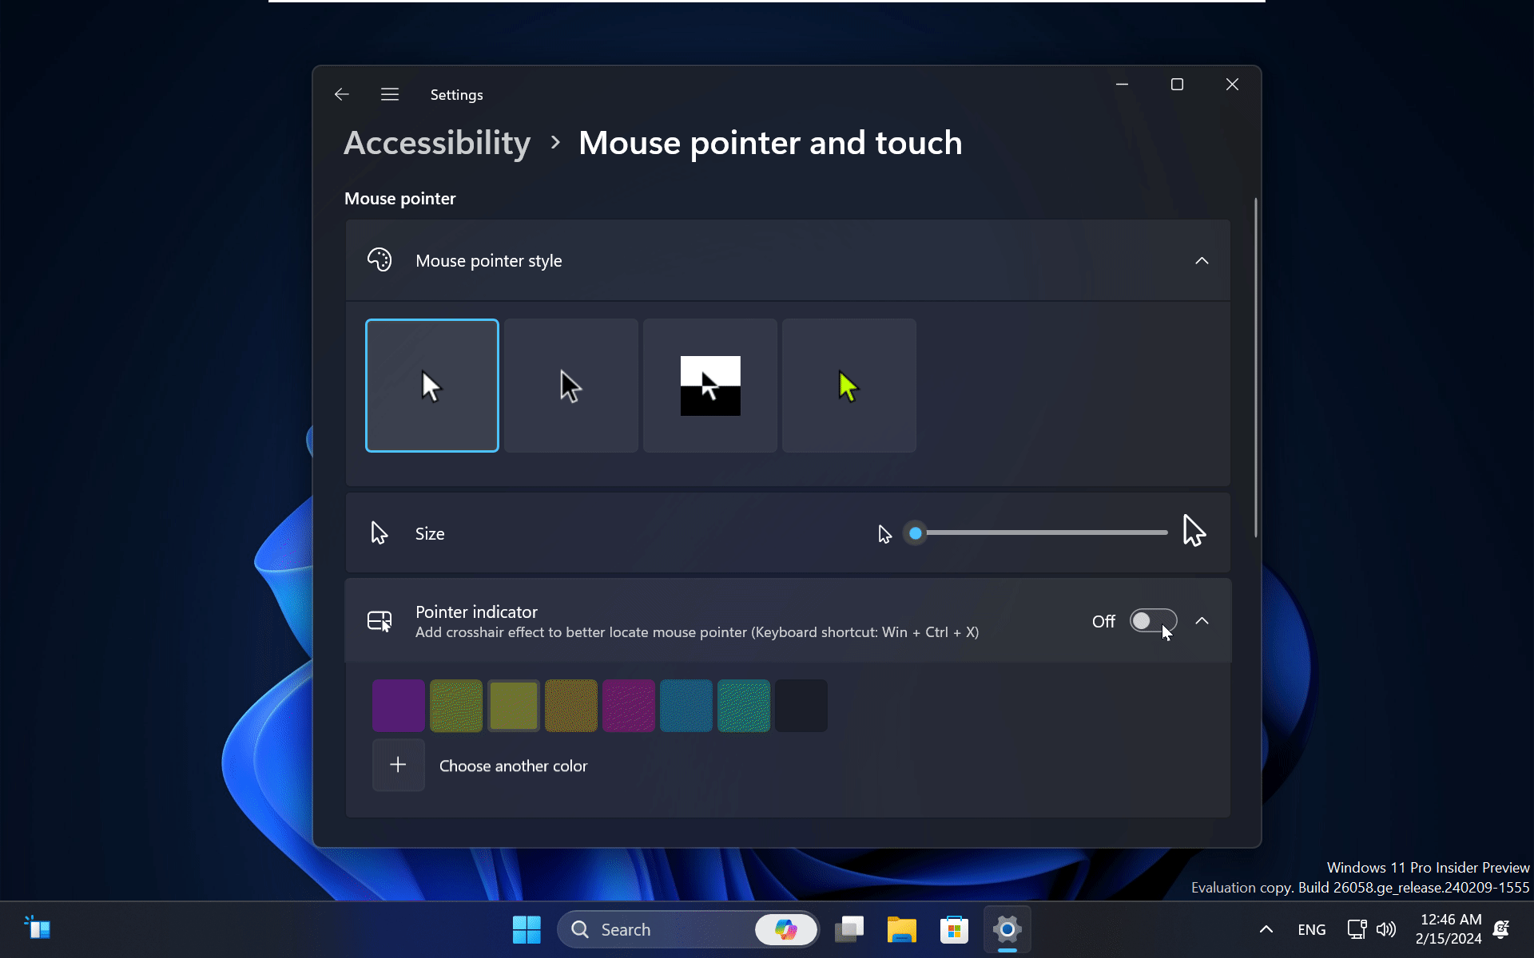Screen dimensions: 1534x958
Task: Select the Copilot icon in the taskbar
Action: [786, 928]
